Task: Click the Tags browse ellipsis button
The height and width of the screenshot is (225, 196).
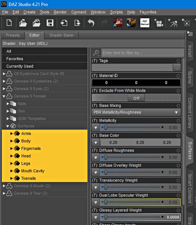Action: pos(177,68)
